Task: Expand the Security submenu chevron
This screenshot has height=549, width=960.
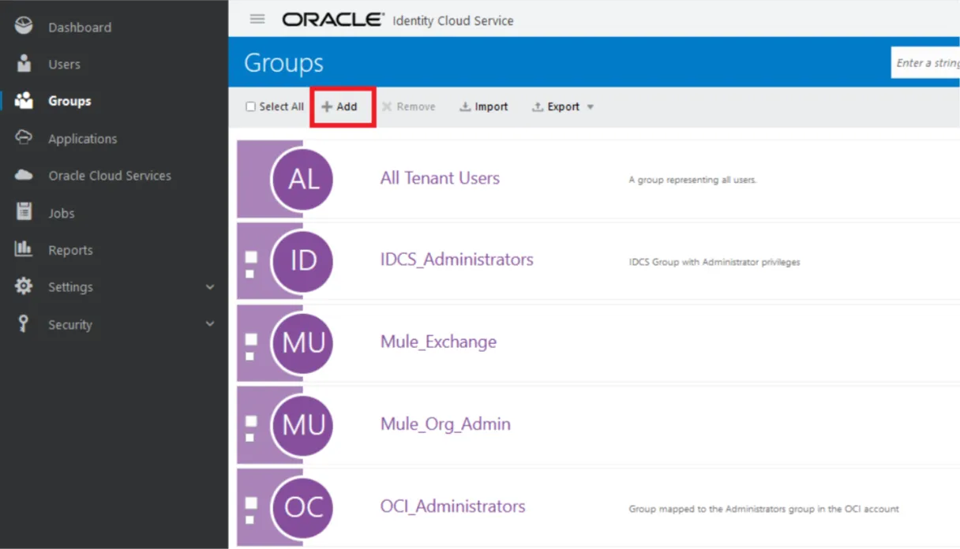Action: pos(210,324)
